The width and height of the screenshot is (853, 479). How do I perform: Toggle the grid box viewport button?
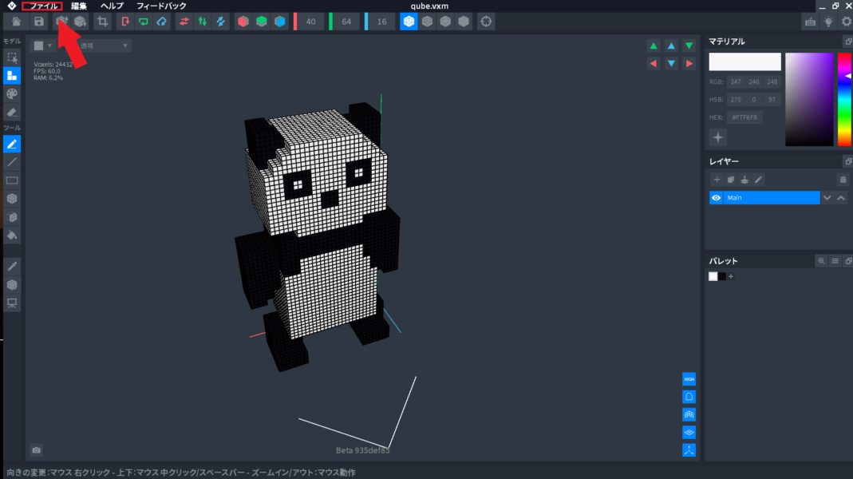click(689, 415)
